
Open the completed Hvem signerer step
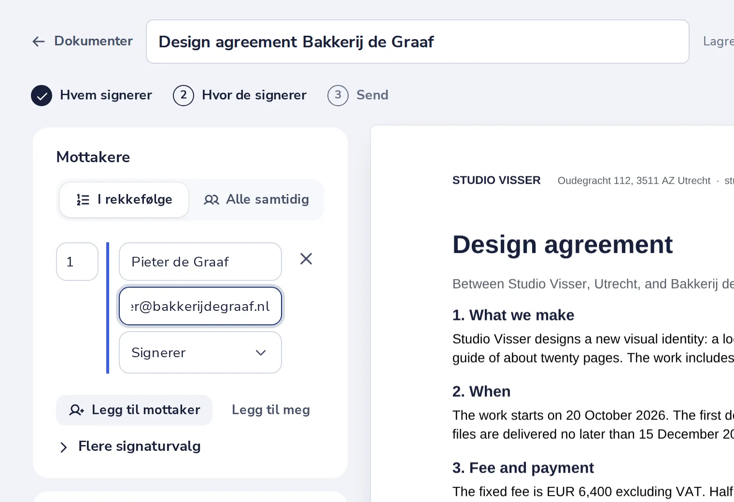tap(92, 95)
